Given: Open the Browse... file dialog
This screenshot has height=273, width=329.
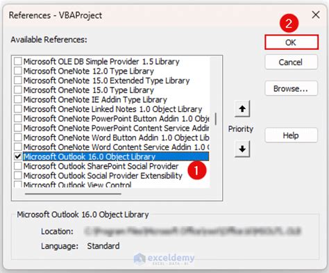Looking at the screenshot, I should tap(291, 88).
